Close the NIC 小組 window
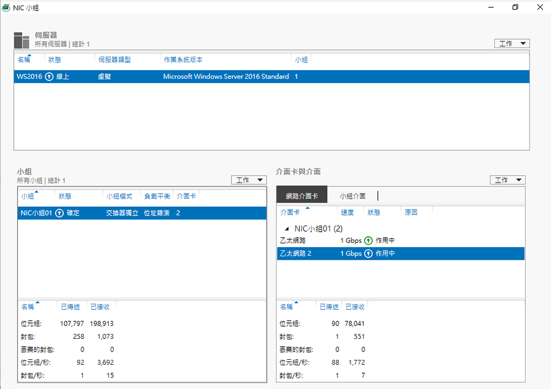Image resolution: width=551 pixels, height=389 pixels. [540, 7]
